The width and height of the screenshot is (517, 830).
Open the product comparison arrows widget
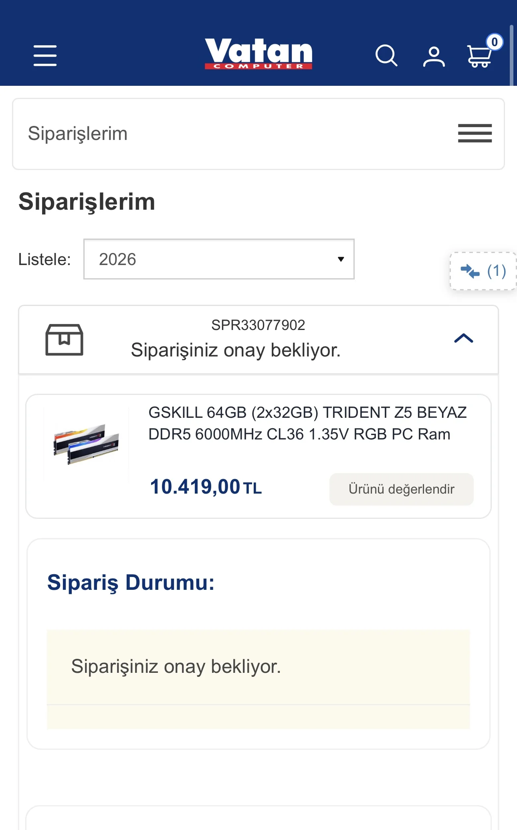click(x=483, y=271)
